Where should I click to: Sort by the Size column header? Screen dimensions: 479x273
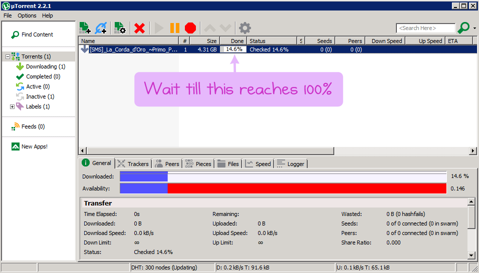(204, 41)
